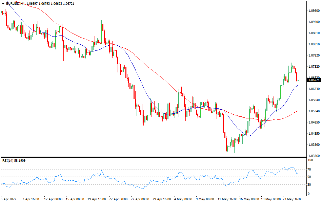Screen dimensions: 322x203
Task: Click the highlighted current price tag 1.06721
Action: tap(314, 81)
